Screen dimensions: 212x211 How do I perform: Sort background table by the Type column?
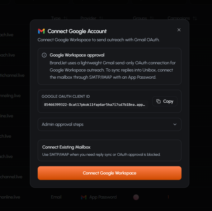click(x=65, y=18)
